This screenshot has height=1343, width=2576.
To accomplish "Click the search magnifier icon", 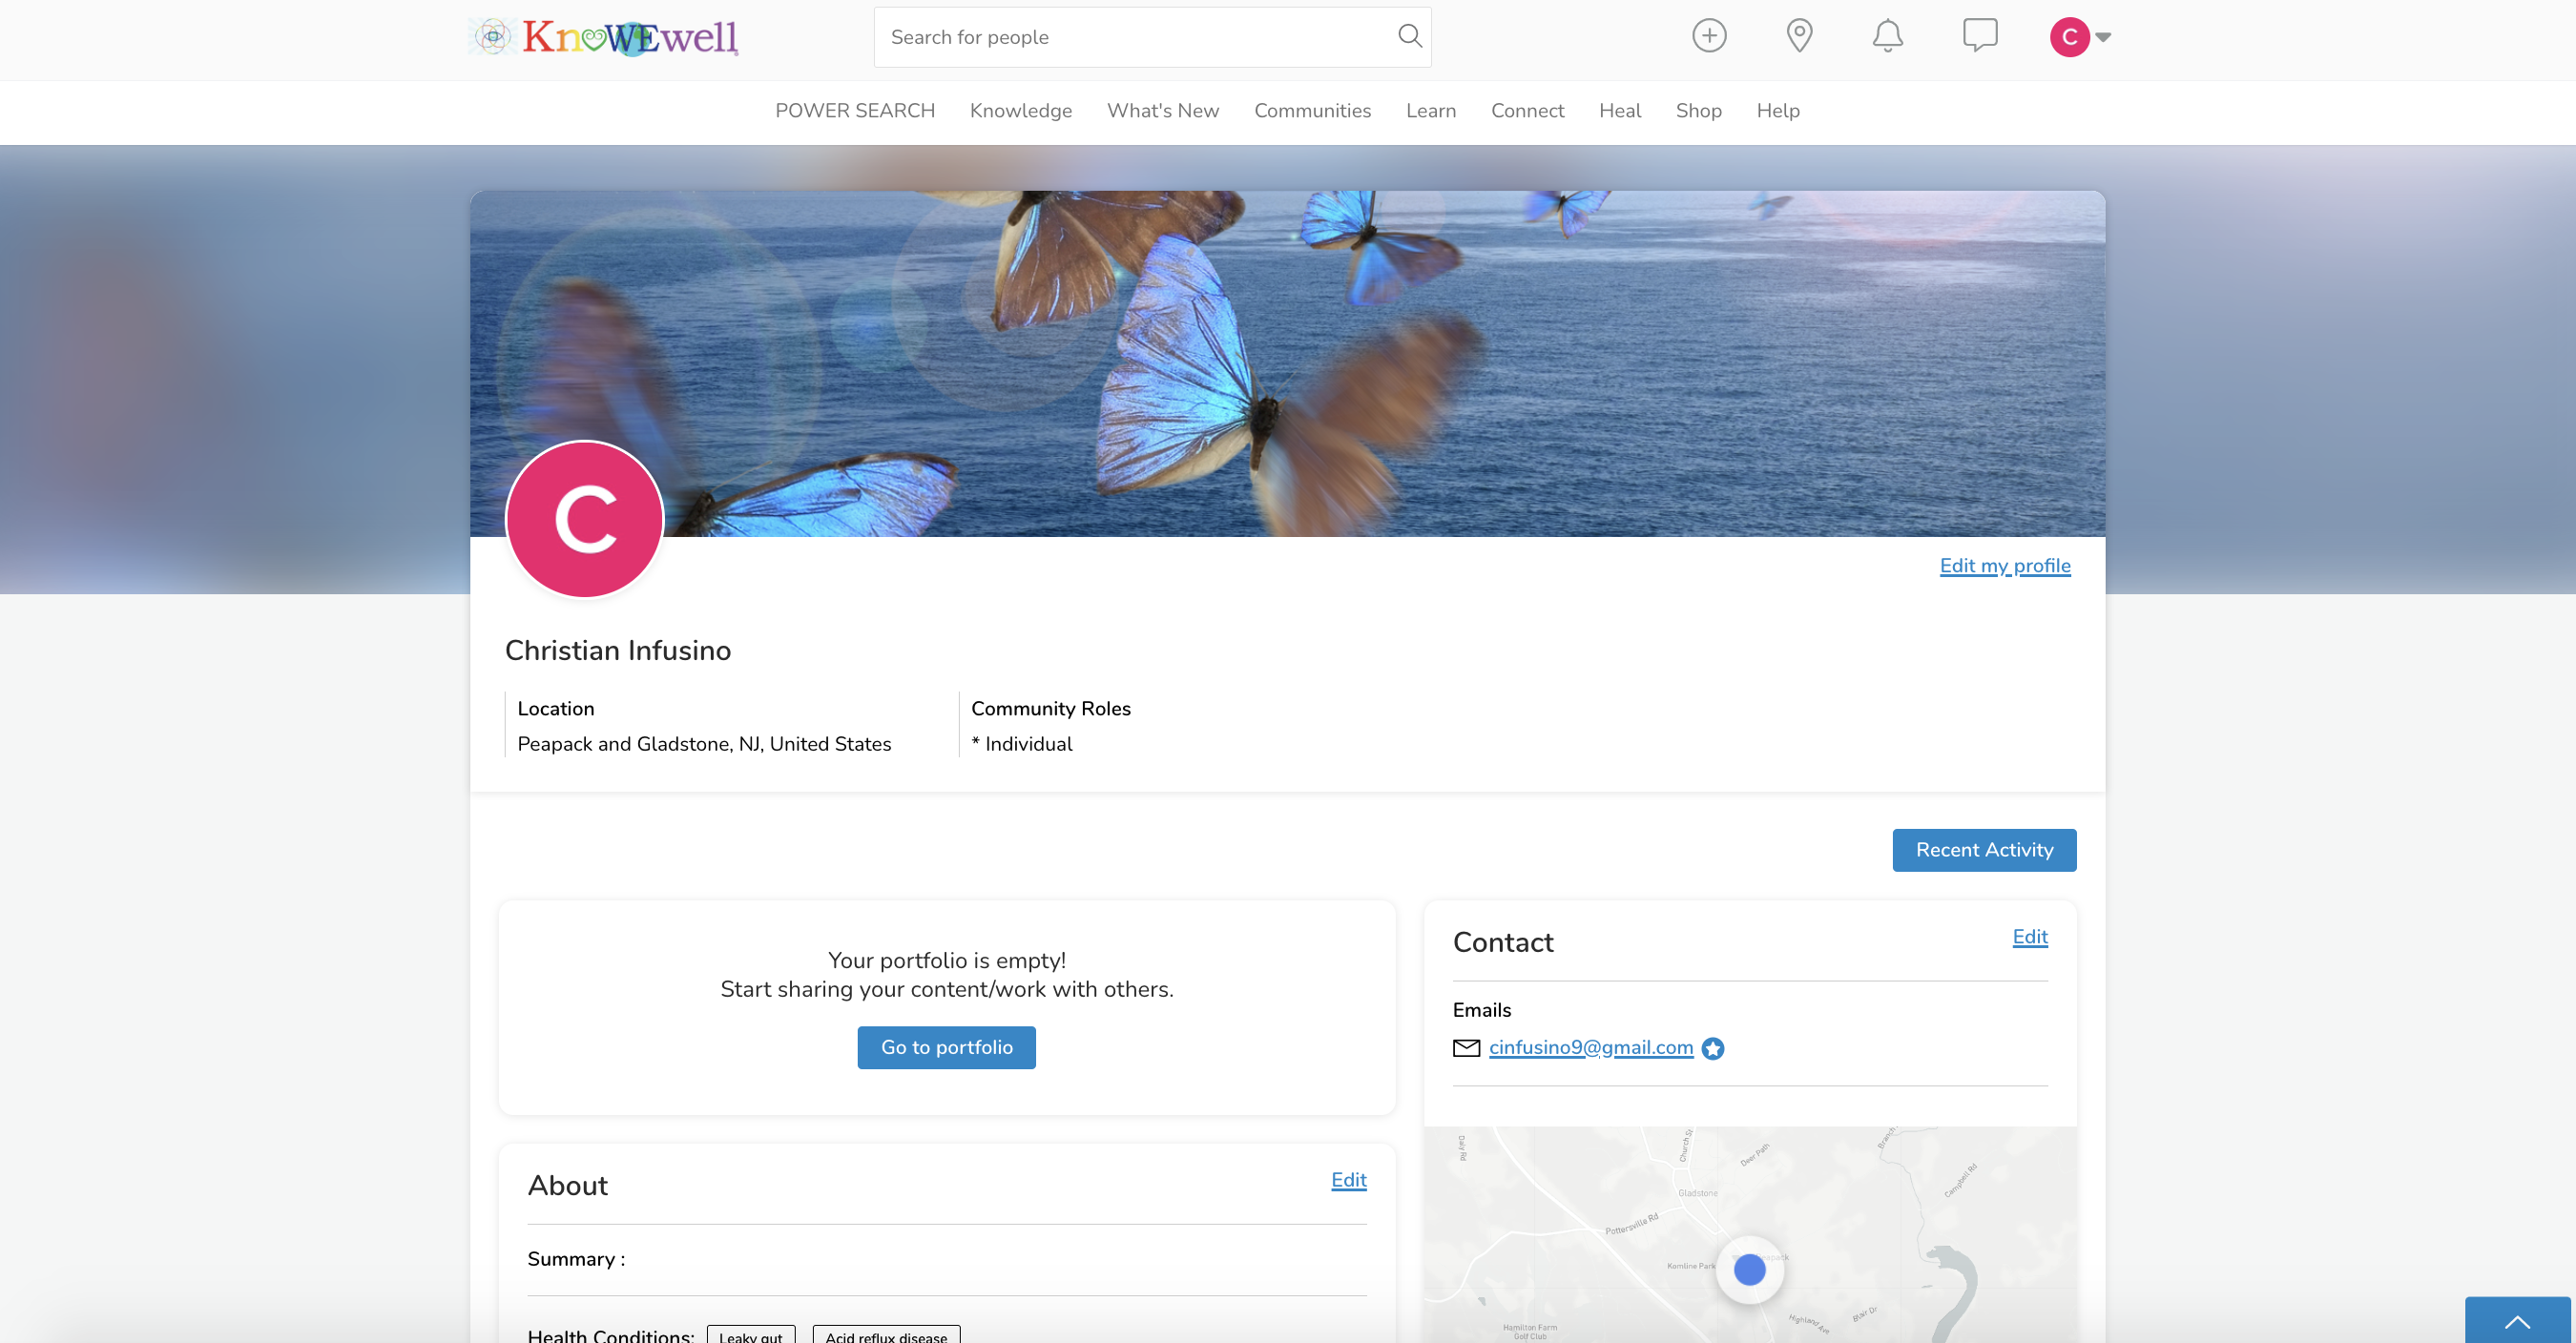I will pyautogui.click(x=1409, y=37).
